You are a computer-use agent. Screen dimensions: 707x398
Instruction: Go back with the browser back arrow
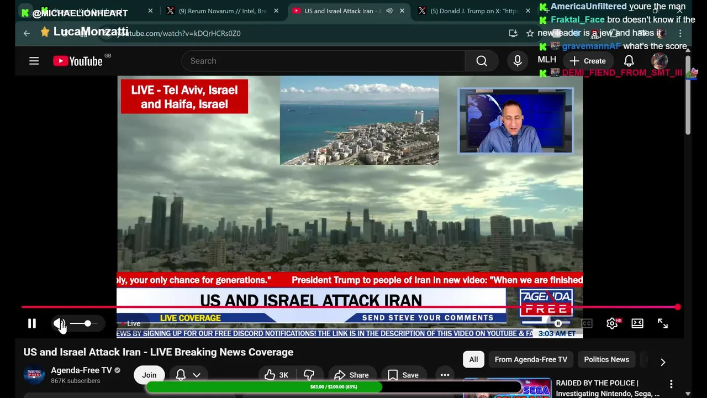27,33
